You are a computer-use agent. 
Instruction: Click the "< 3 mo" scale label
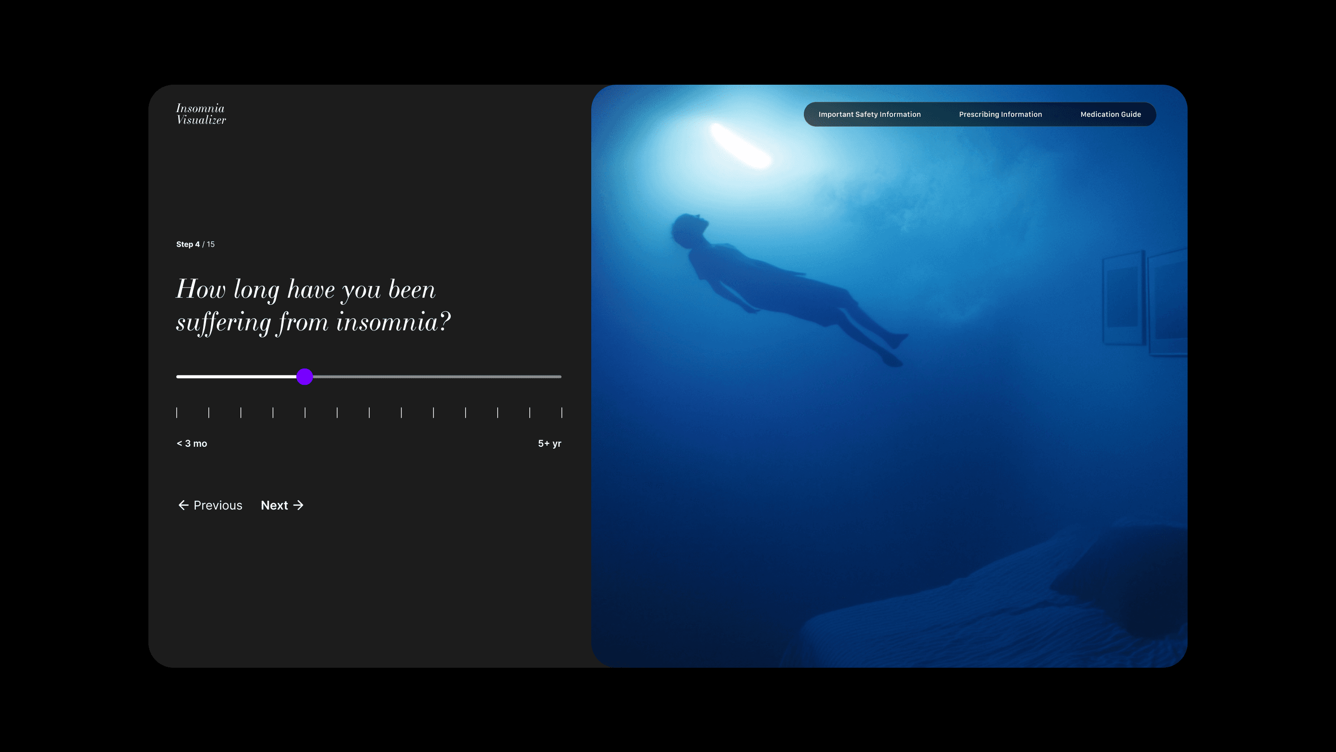point(192,443)
